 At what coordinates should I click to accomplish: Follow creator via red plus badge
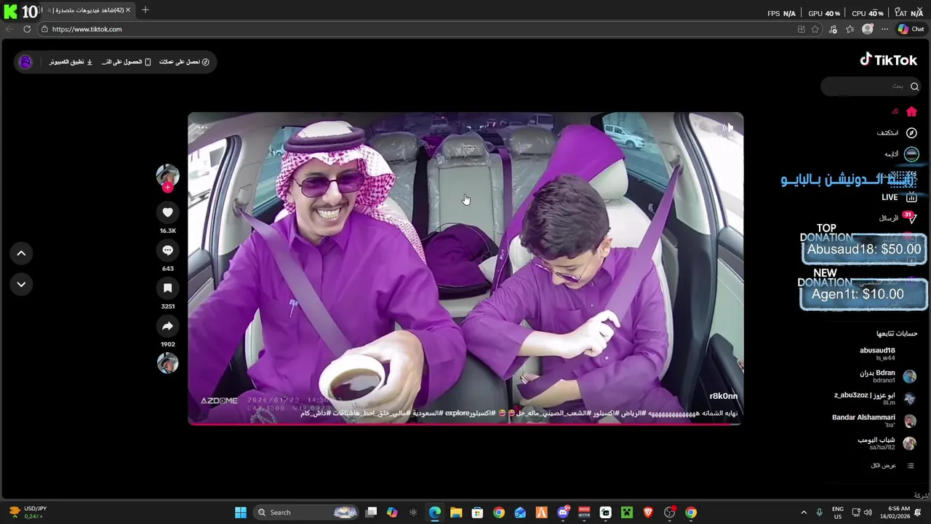pos(167,188)
